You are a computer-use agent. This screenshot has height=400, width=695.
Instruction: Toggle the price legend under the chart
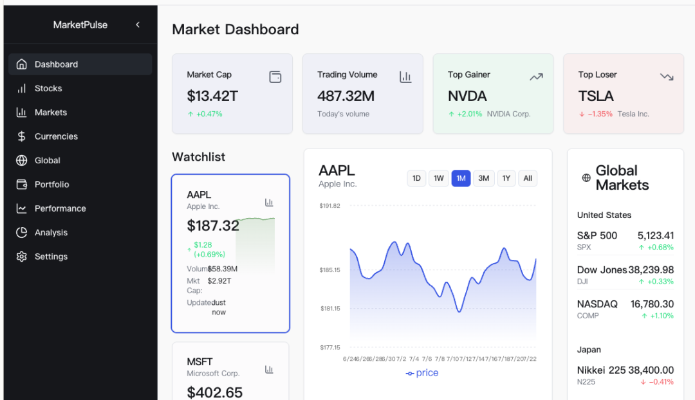click(422, 373)
